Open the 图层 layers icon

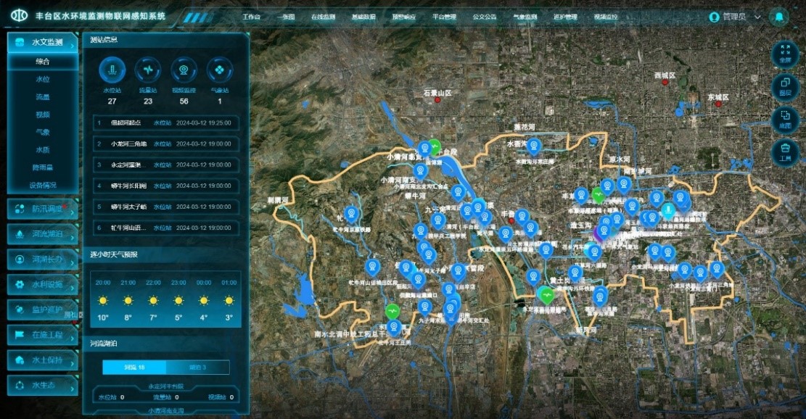click(x=784, y=86)
